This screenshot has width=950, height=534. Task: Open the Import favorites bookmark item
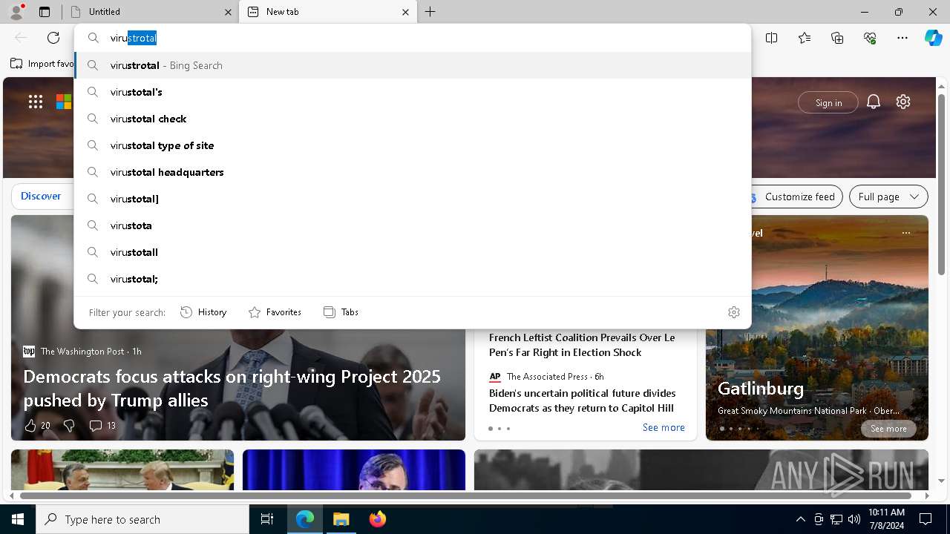pyautogui.click(x=42, y=64)
